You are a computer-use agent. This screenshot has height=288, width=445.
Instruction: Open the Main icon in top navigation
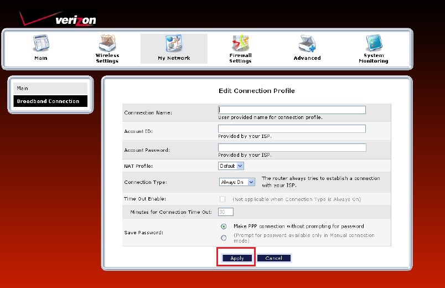pos(41,43)
